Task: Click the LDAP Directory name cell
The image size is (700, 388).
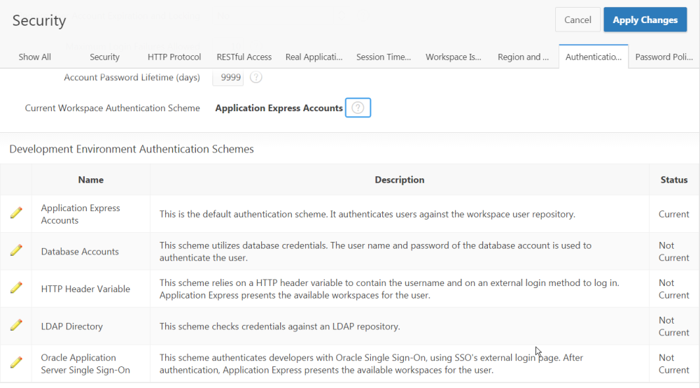Action: click(72, 326)
